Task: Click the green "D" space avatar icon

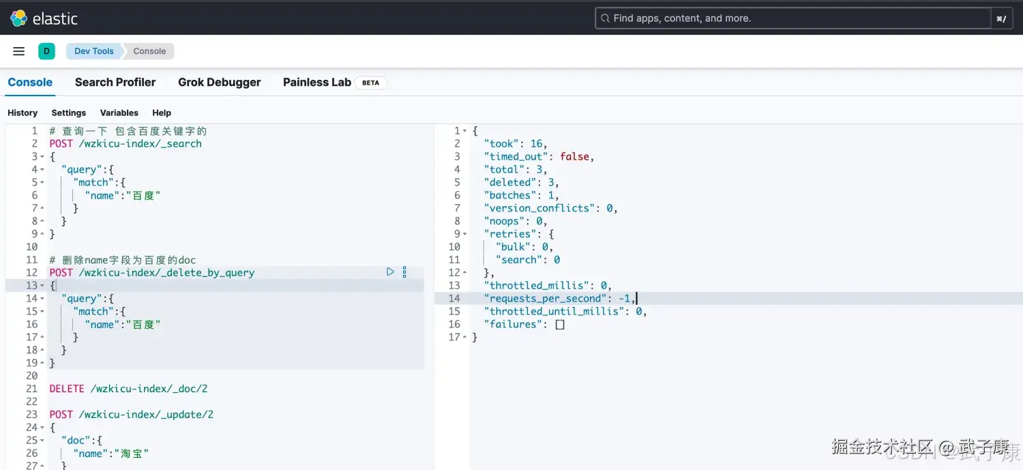Action: point(46,50)
